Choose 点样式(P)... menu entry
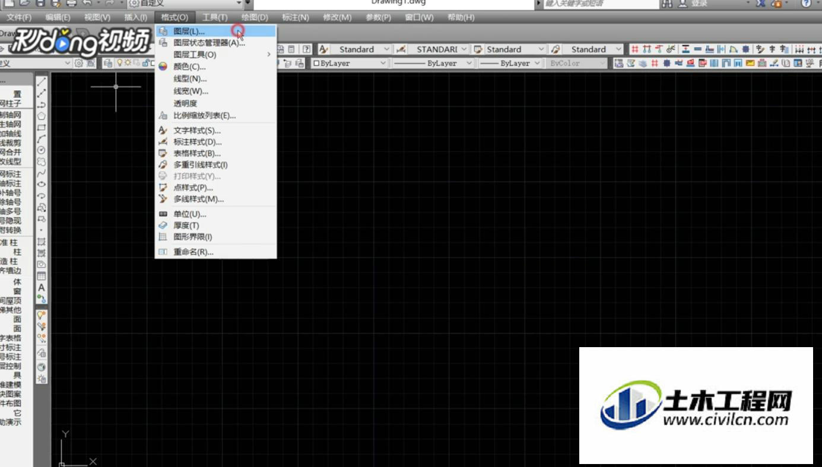Screen dimensions: 822x467 216,188
